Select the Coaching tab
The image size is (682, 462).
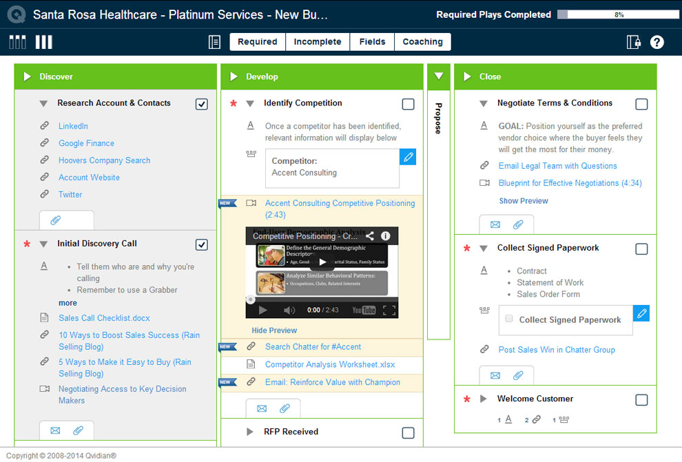tap(423, 42)
